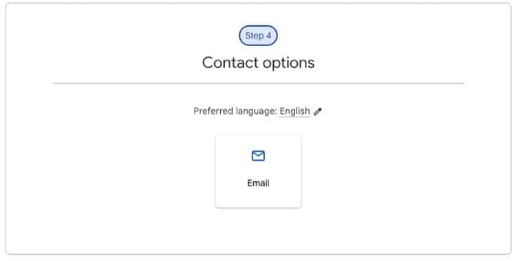Change the language by clicking English
This screenshot has height=261, width=516.
(294, 111)
